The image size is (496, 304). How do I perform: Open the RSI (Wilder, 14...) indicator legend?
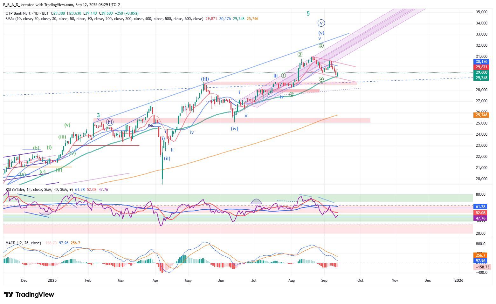tap(39, 190)
